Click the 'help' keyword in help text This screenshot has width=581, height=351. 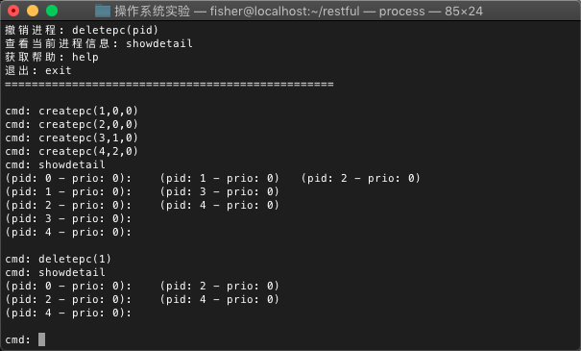click(85, 57)
